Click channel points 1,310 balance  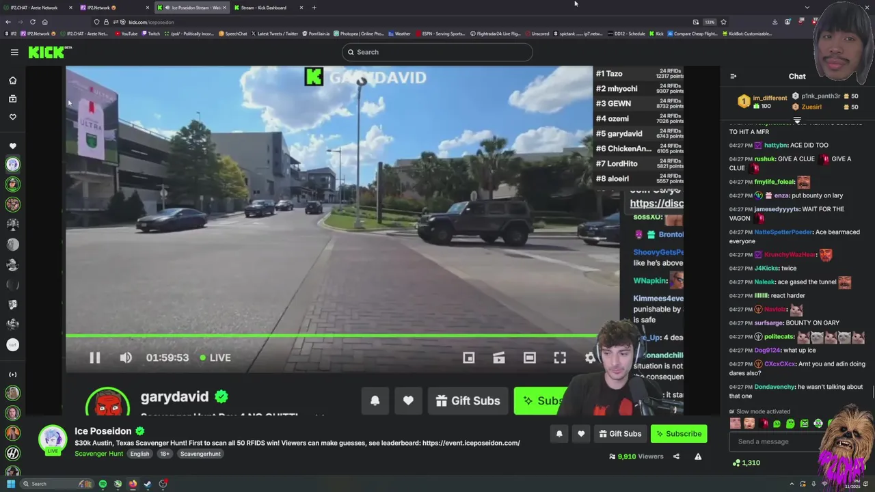(x=746, y=463)
